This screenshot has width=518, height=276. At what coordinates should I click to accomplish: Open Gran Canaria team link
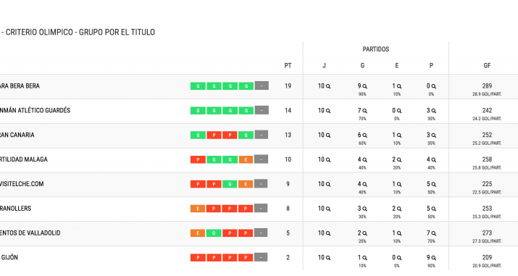tap(17, 135)
